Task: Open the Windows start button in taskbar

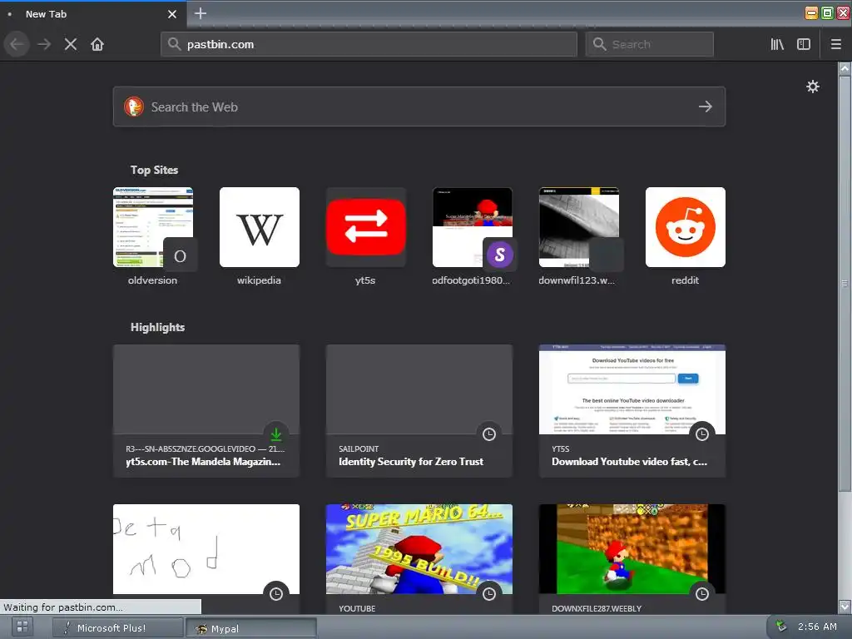Action: pyautogui.click(x=22, y=627)
